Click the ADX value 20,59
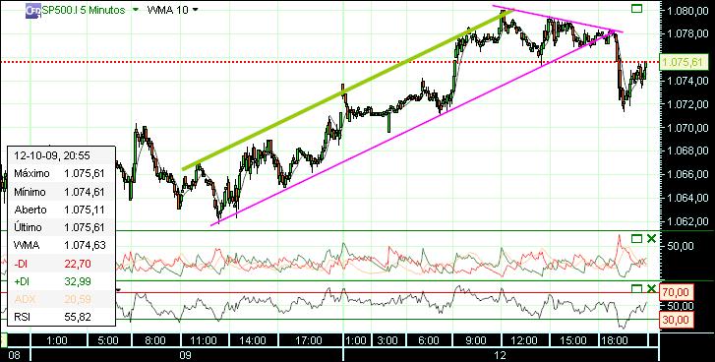 [78, 299]
